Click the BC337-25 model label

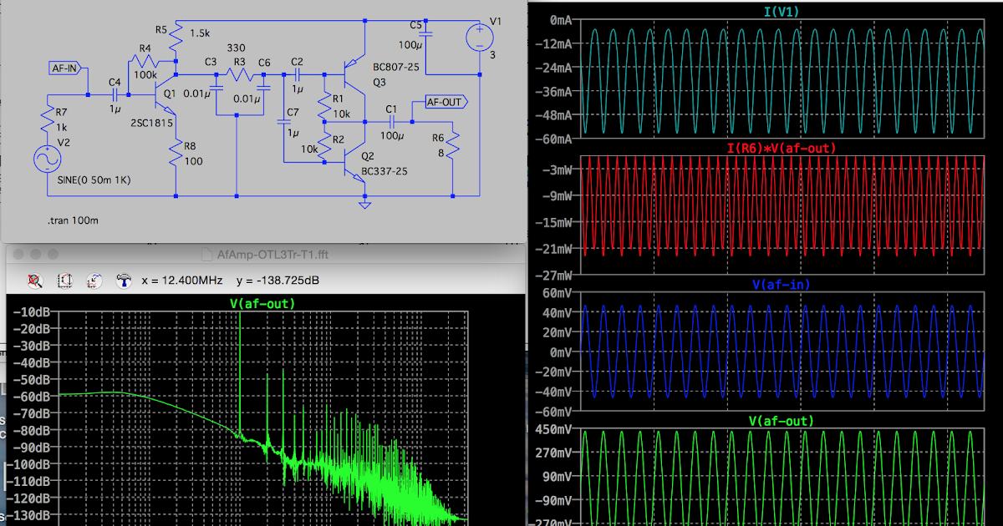(x=384, y=171)
